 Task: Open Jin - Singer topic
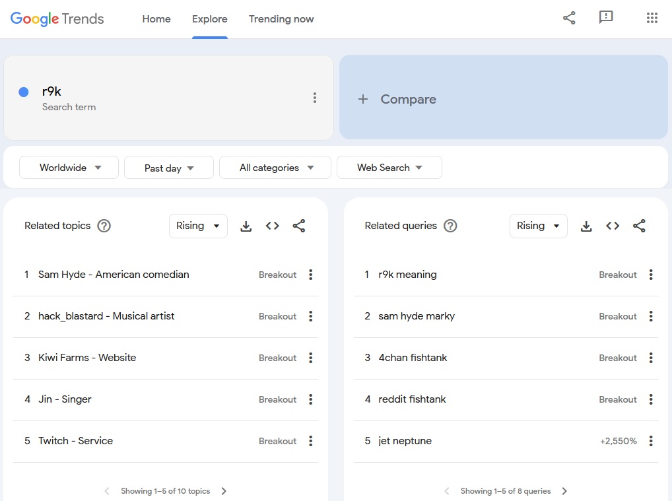pyautogui.click(x=65, y=399)
